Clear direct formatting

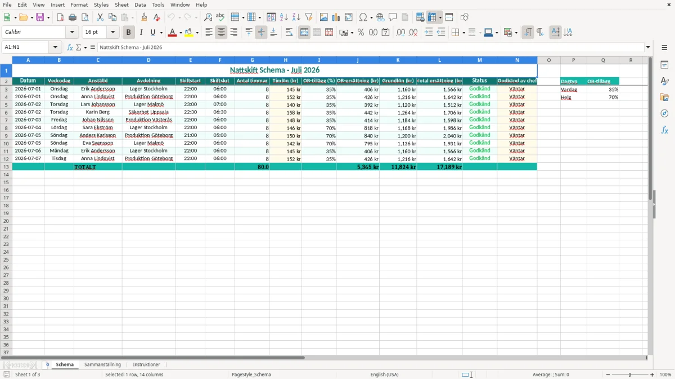(x=157, y=17)
